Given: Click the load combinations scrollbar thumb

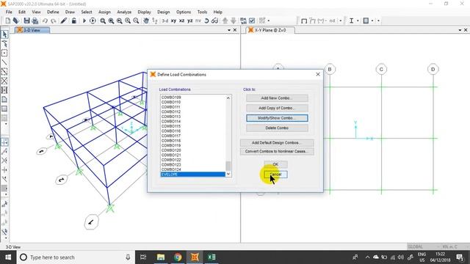Looking at the screenshot, I should pyautogui.click(x=228, y=166).
